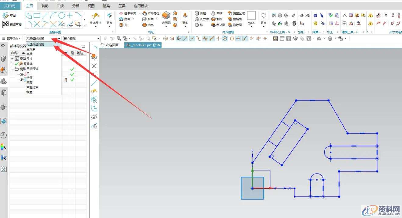
Task: Toggle the first green checkmark in navigator
Action: (x=72, y=69)
